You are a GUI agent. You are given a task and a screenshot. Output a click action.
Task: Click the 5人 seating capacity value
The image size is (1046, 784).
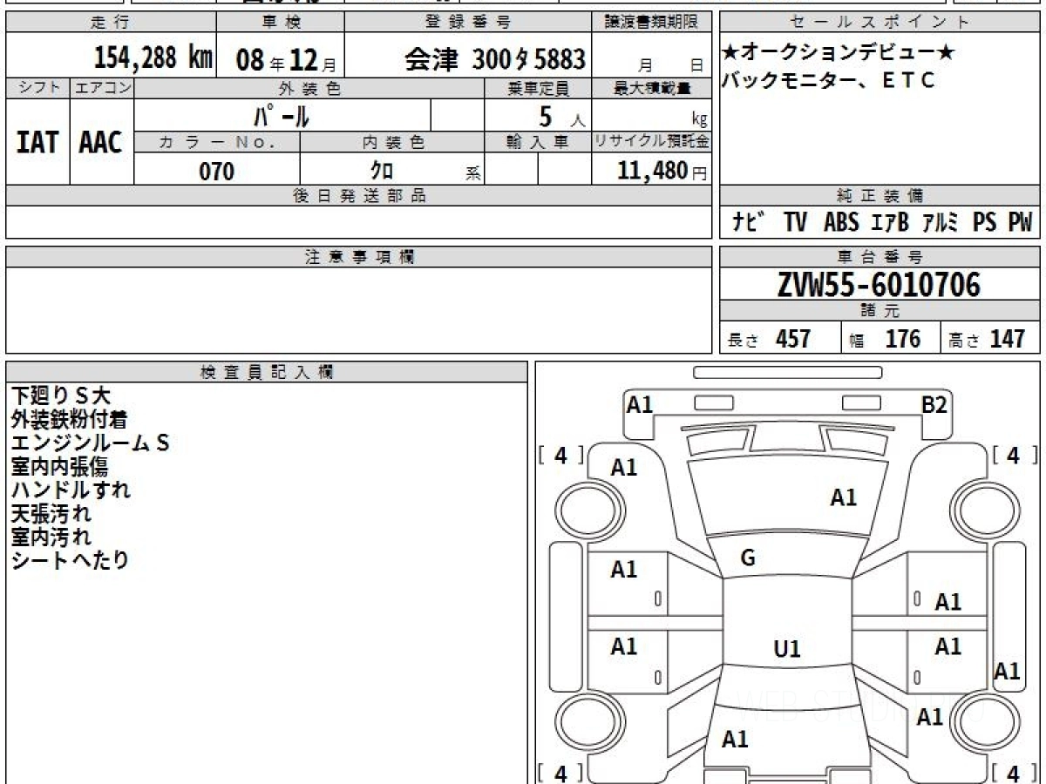[x=561, y=116]
